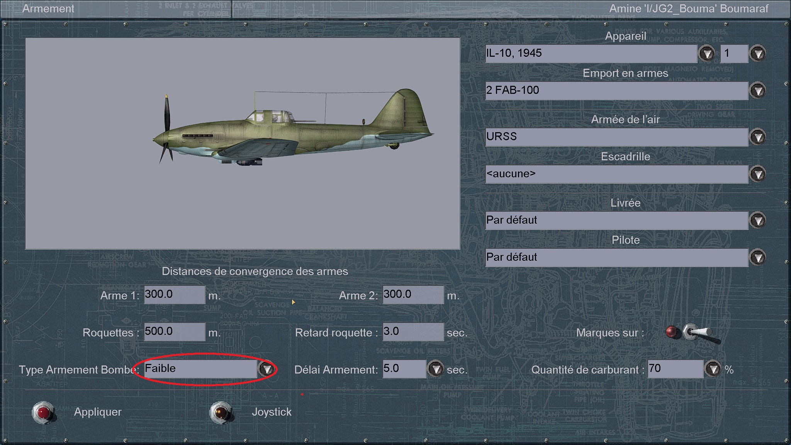Open the Appareil IL-10 aircraft dropdown arrow
Screen dimensions: 791x445
tap(707, 53)
